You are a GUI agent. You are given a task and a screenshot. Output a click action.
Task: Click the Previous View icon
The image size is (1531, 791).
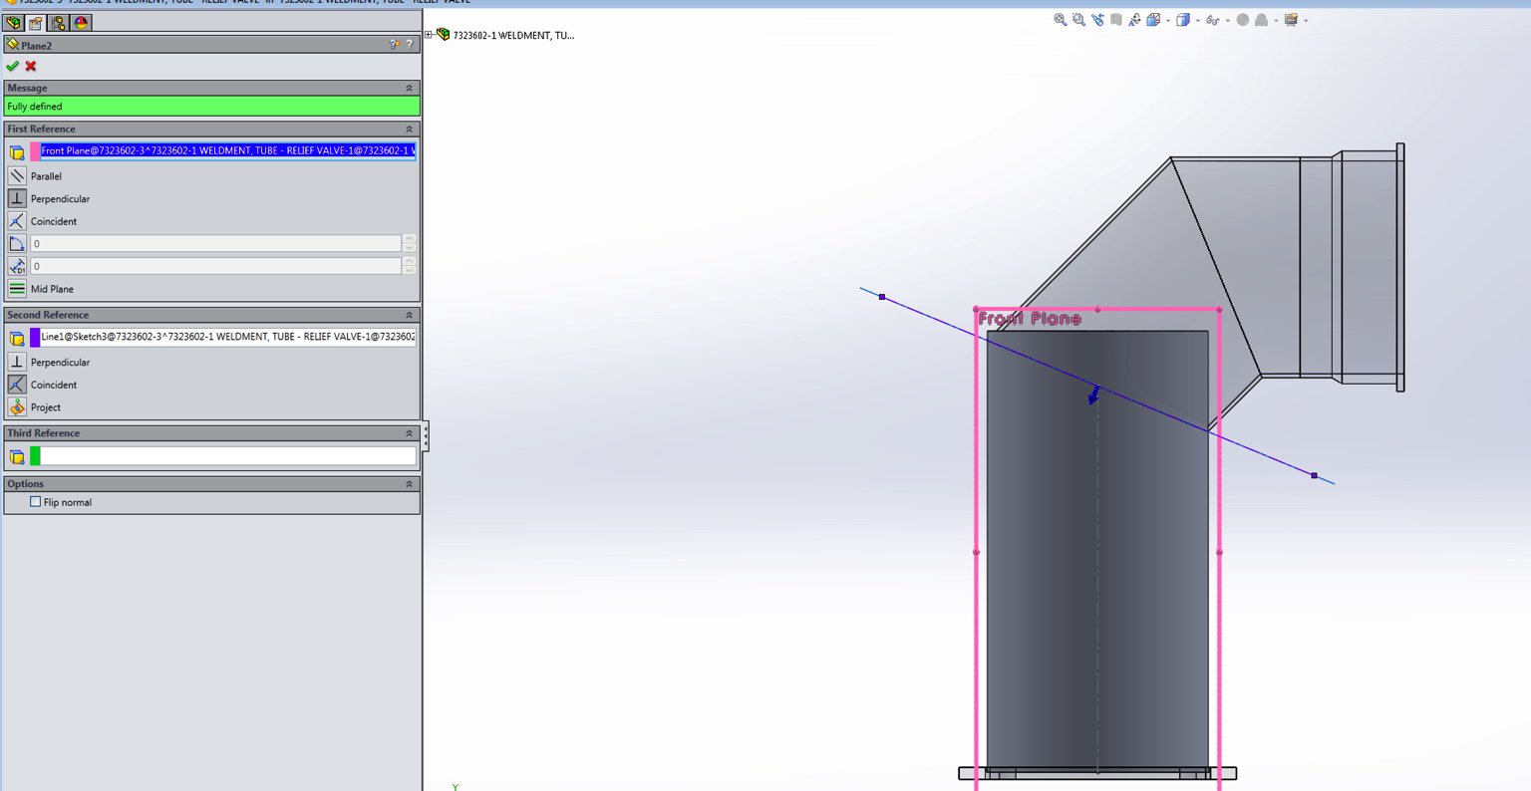tap(1097, 19)
